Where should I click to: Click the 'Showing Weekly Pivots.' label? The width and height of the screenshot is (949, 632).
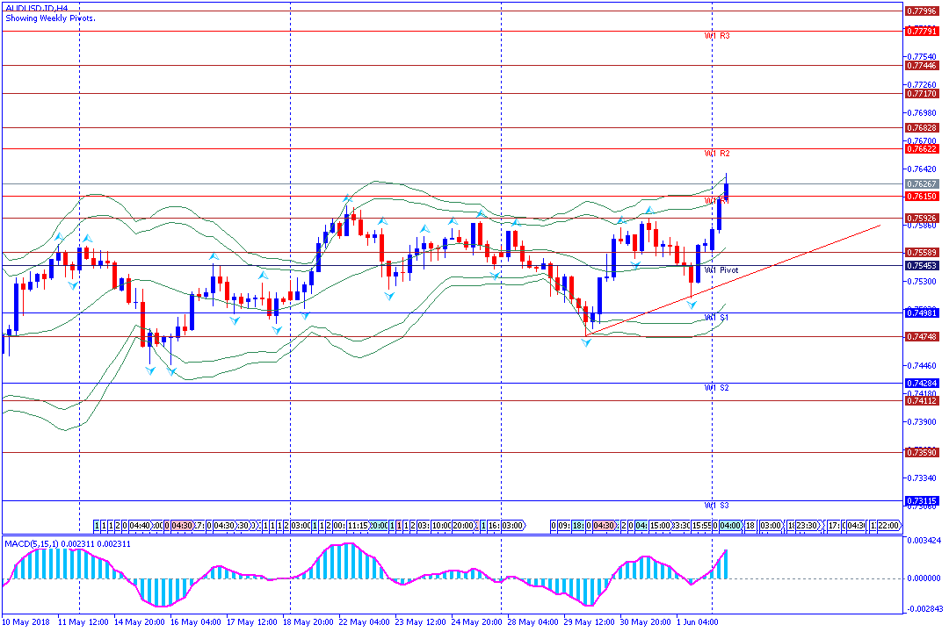click(50, 18)
